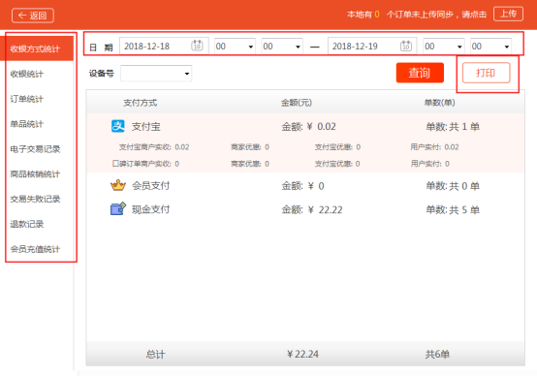Expand the start hour dropdown

pyautogui.click(x=235, y=47)
